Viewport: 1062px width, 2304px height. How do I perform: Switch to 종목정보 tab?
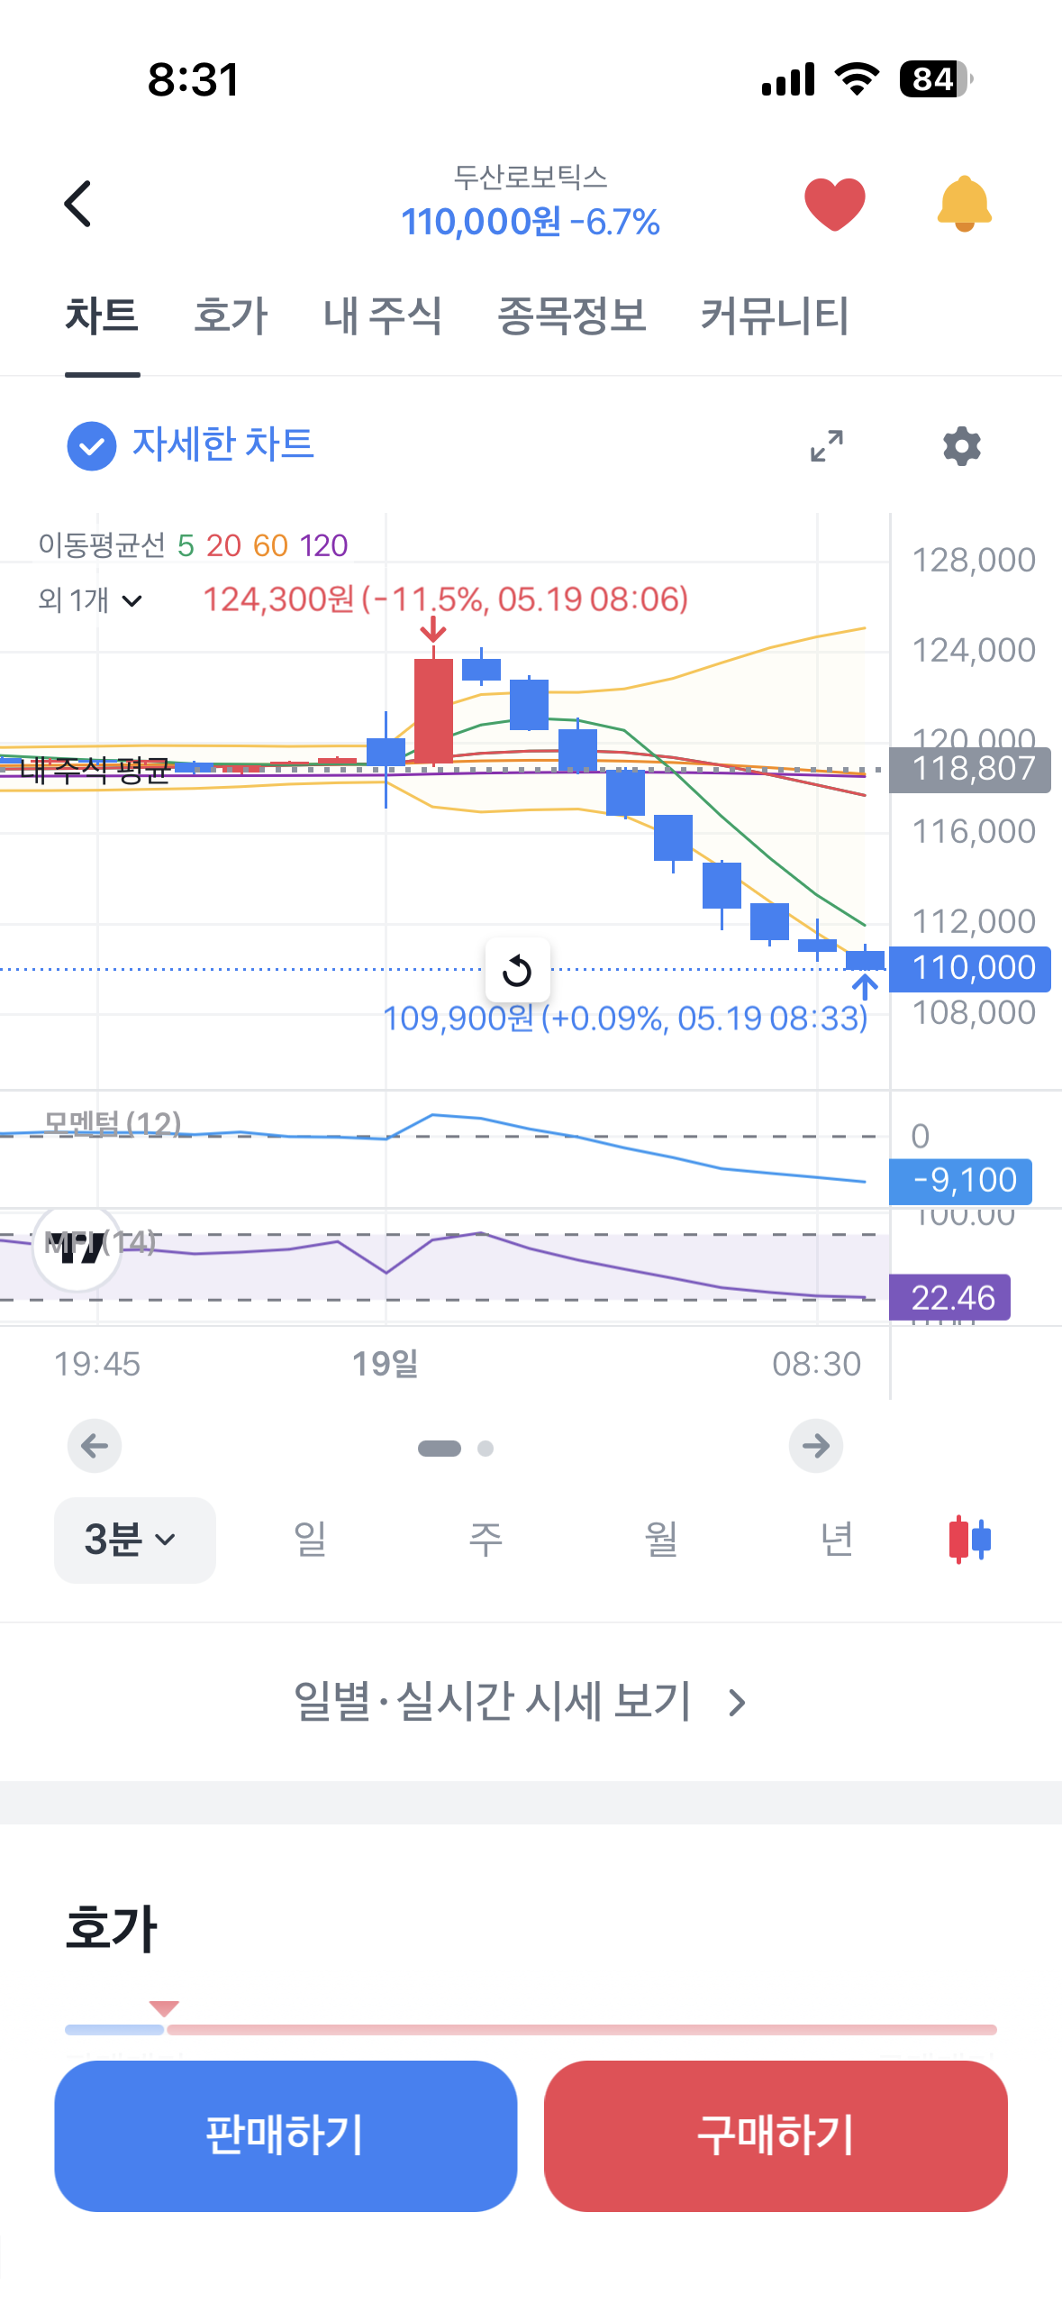pos(572,315)
